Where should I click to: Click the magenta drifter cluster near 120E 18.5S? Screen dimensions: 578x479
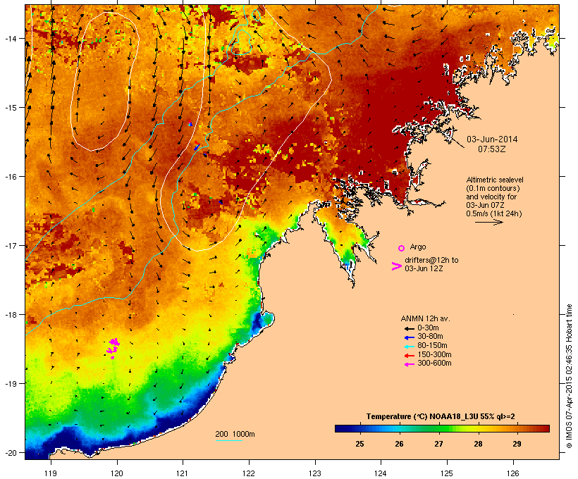113,347
